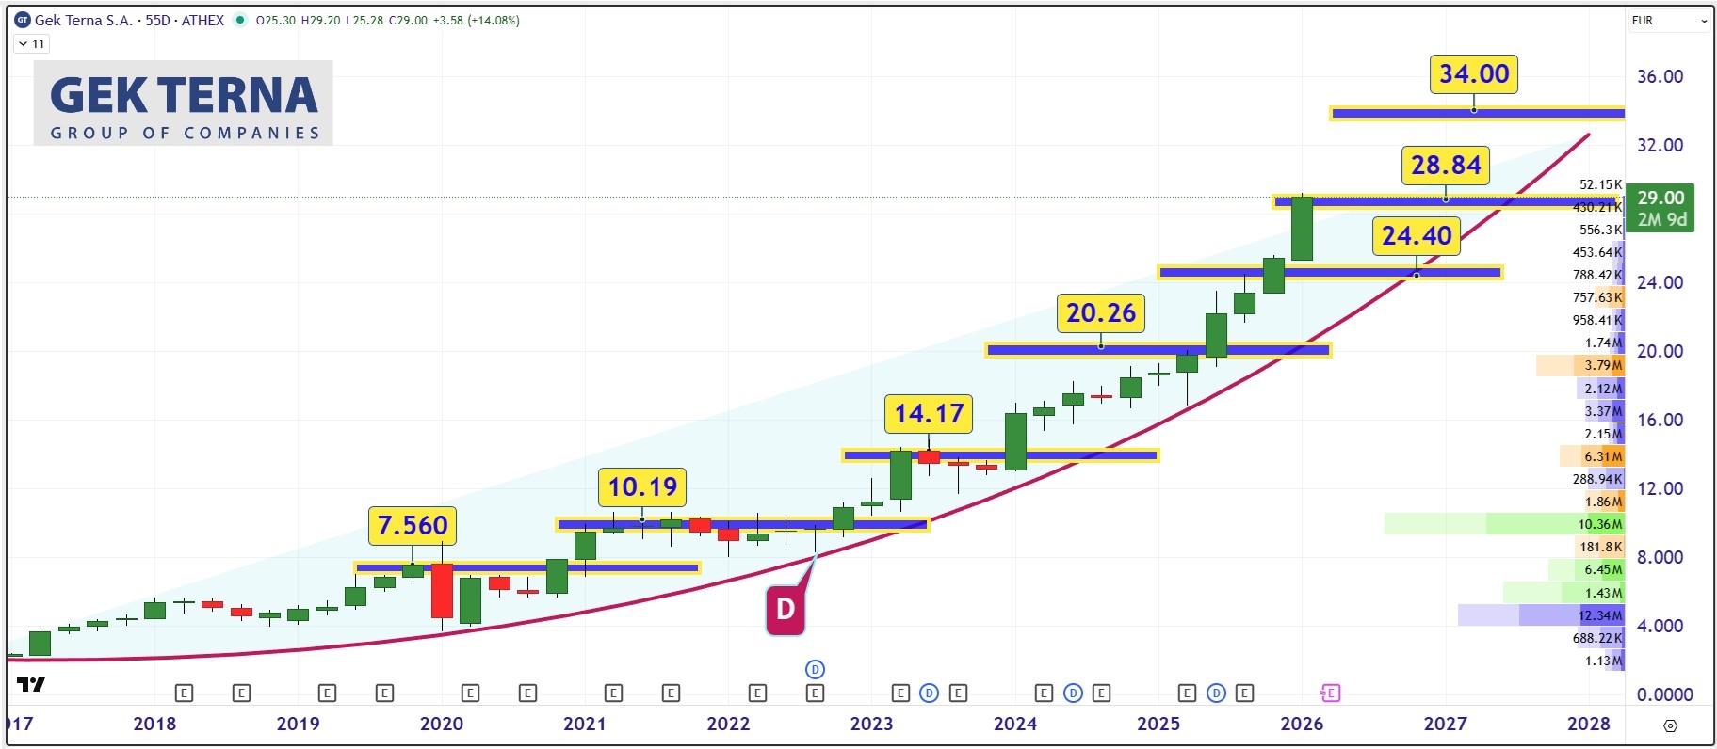
Task: Select the 28.84 price level label
Action: pos(1445,165)
